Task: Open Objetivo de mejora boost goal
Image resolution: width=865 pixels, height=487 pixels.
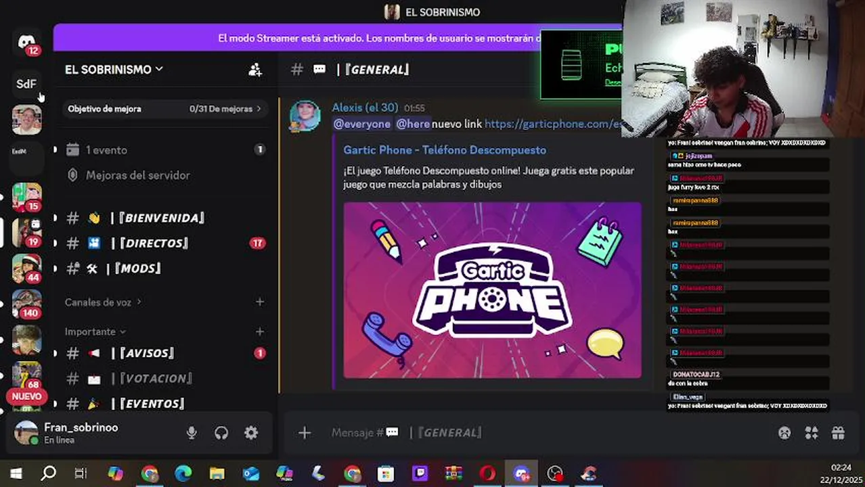Action: tap(164, 109)
